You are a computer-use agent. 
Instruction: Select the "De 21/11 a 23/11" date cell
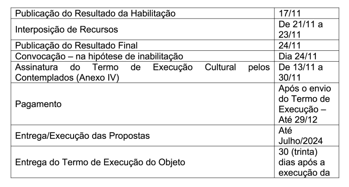[x=301, y=29]
